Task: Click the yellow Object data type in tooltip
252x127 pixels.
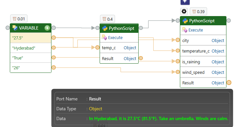Action: click(x=95, y=109)
